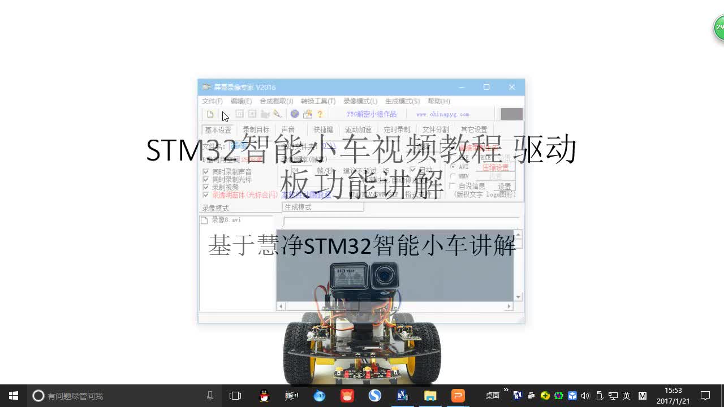This screenshot has width=724, height=407.
Task: Open the Sogou browser taskbar icon
Action: click(375, 396)
